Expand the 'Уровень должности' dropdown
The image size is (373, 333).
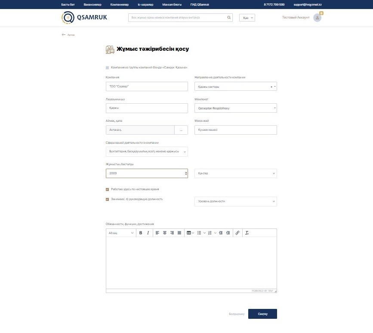point(236,201)
